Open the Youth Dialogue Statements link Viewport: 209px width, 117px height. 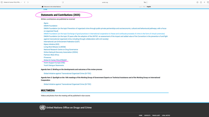54,65
